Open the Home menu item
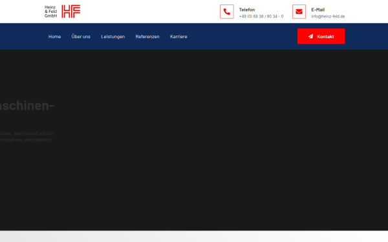The width and height of the screenshot is (388, 242). (x=55, y=37)
